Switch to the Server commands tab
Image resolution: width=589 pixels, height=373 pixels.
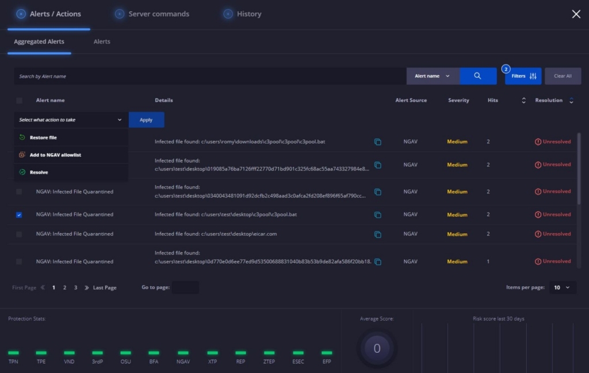(151, 14)
